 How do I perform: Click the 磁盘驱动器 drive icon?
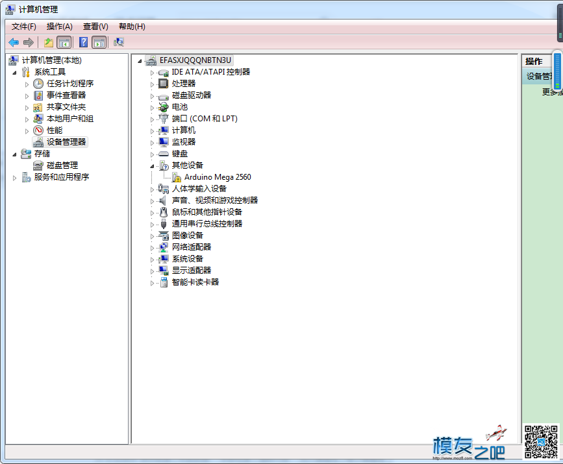pyautogui.click(x=164, y=96)
